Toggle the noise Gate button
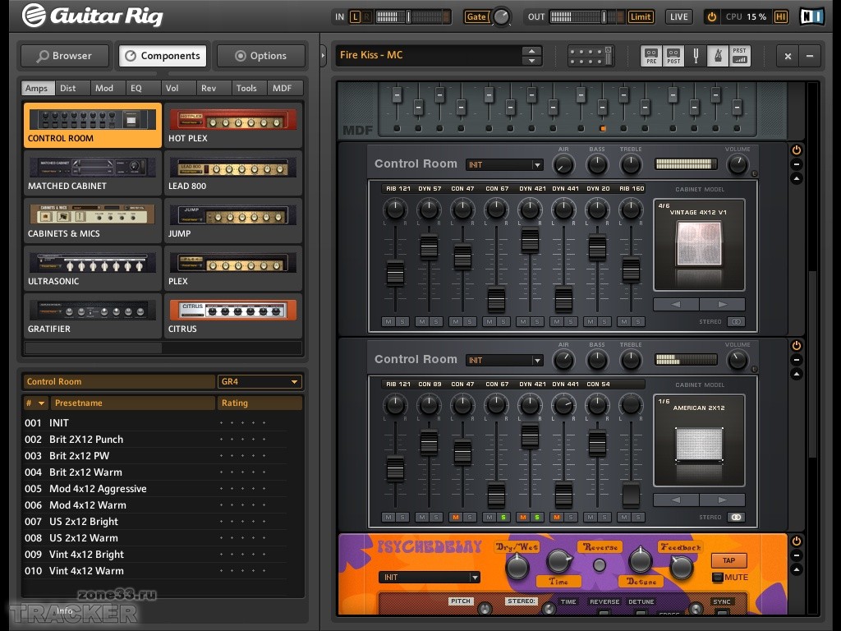The height and width of the screenshot is (631, 841). tap(476, 16)
